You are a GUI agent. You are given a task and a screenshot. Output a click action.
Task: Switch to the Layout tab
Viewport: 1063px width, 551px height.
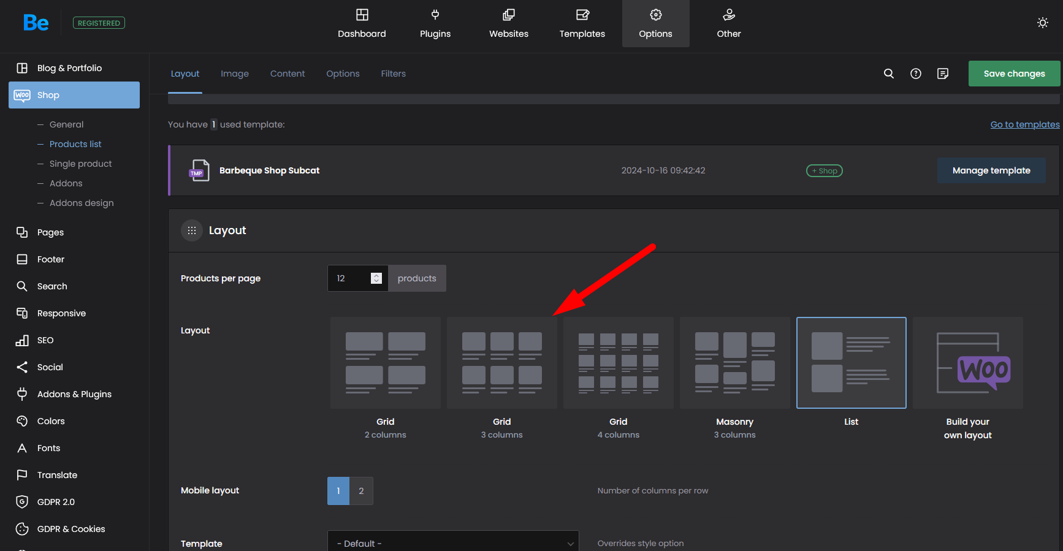coord(185,74)
